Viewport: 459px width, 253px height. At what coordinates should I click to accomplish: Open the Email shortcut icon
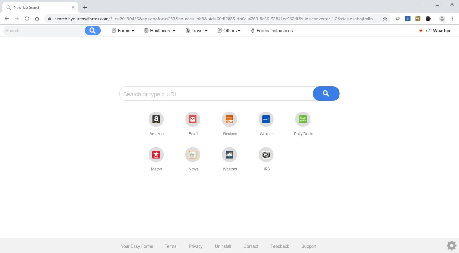pos(193,119)
